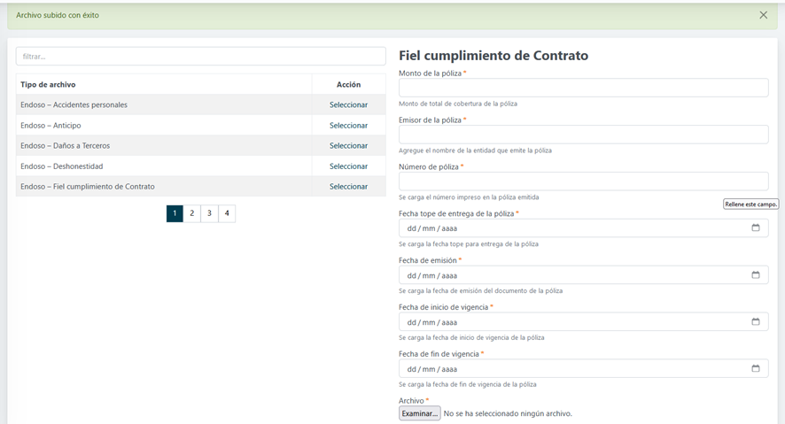Open calendar for Fecha de inicio de vigencia
The height and width of the screenshot is (424, 785).
[756, 322]
